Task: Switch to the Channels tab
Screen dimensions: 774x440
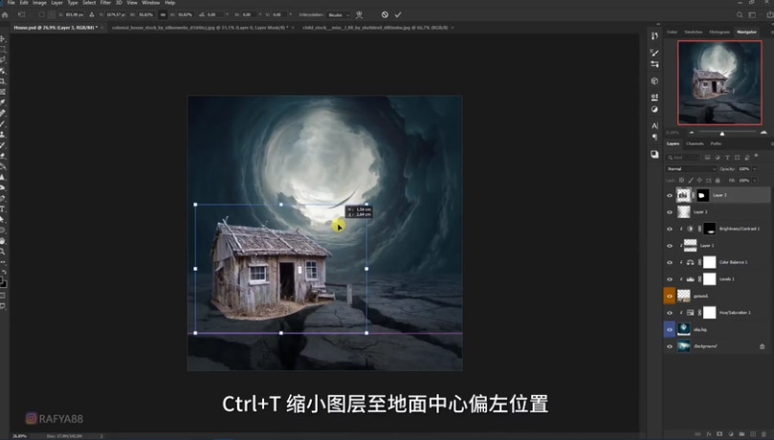Action: click(695, 143)
